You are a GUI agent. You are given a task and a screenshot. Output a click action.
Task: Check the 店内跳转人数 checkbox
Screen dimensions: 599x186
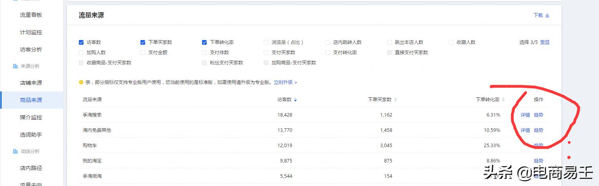(x=328, y=42)
